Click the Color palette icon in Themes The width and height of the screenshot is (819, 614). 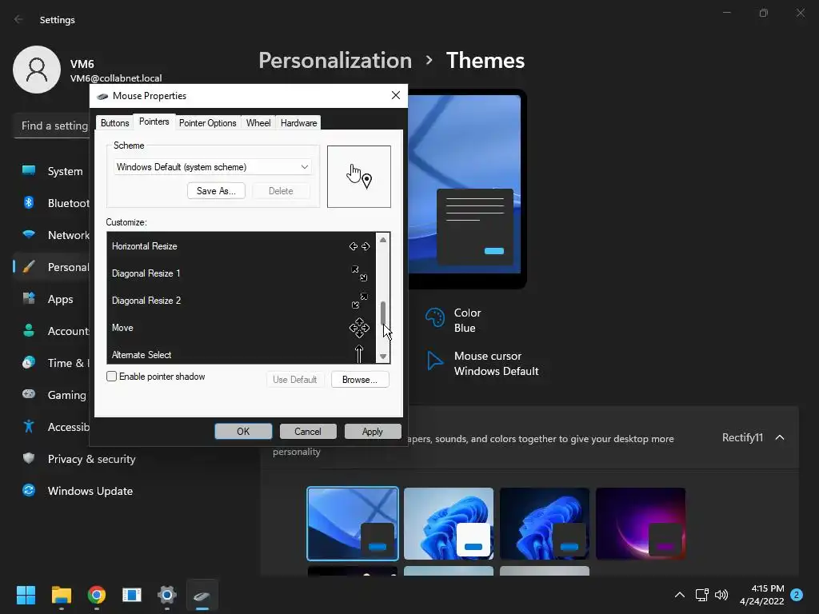tap(435, 317)
